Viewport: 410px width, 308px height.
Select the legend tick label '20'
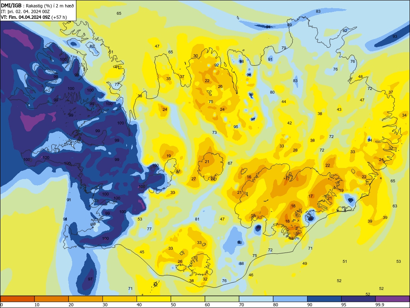(71, 305)
